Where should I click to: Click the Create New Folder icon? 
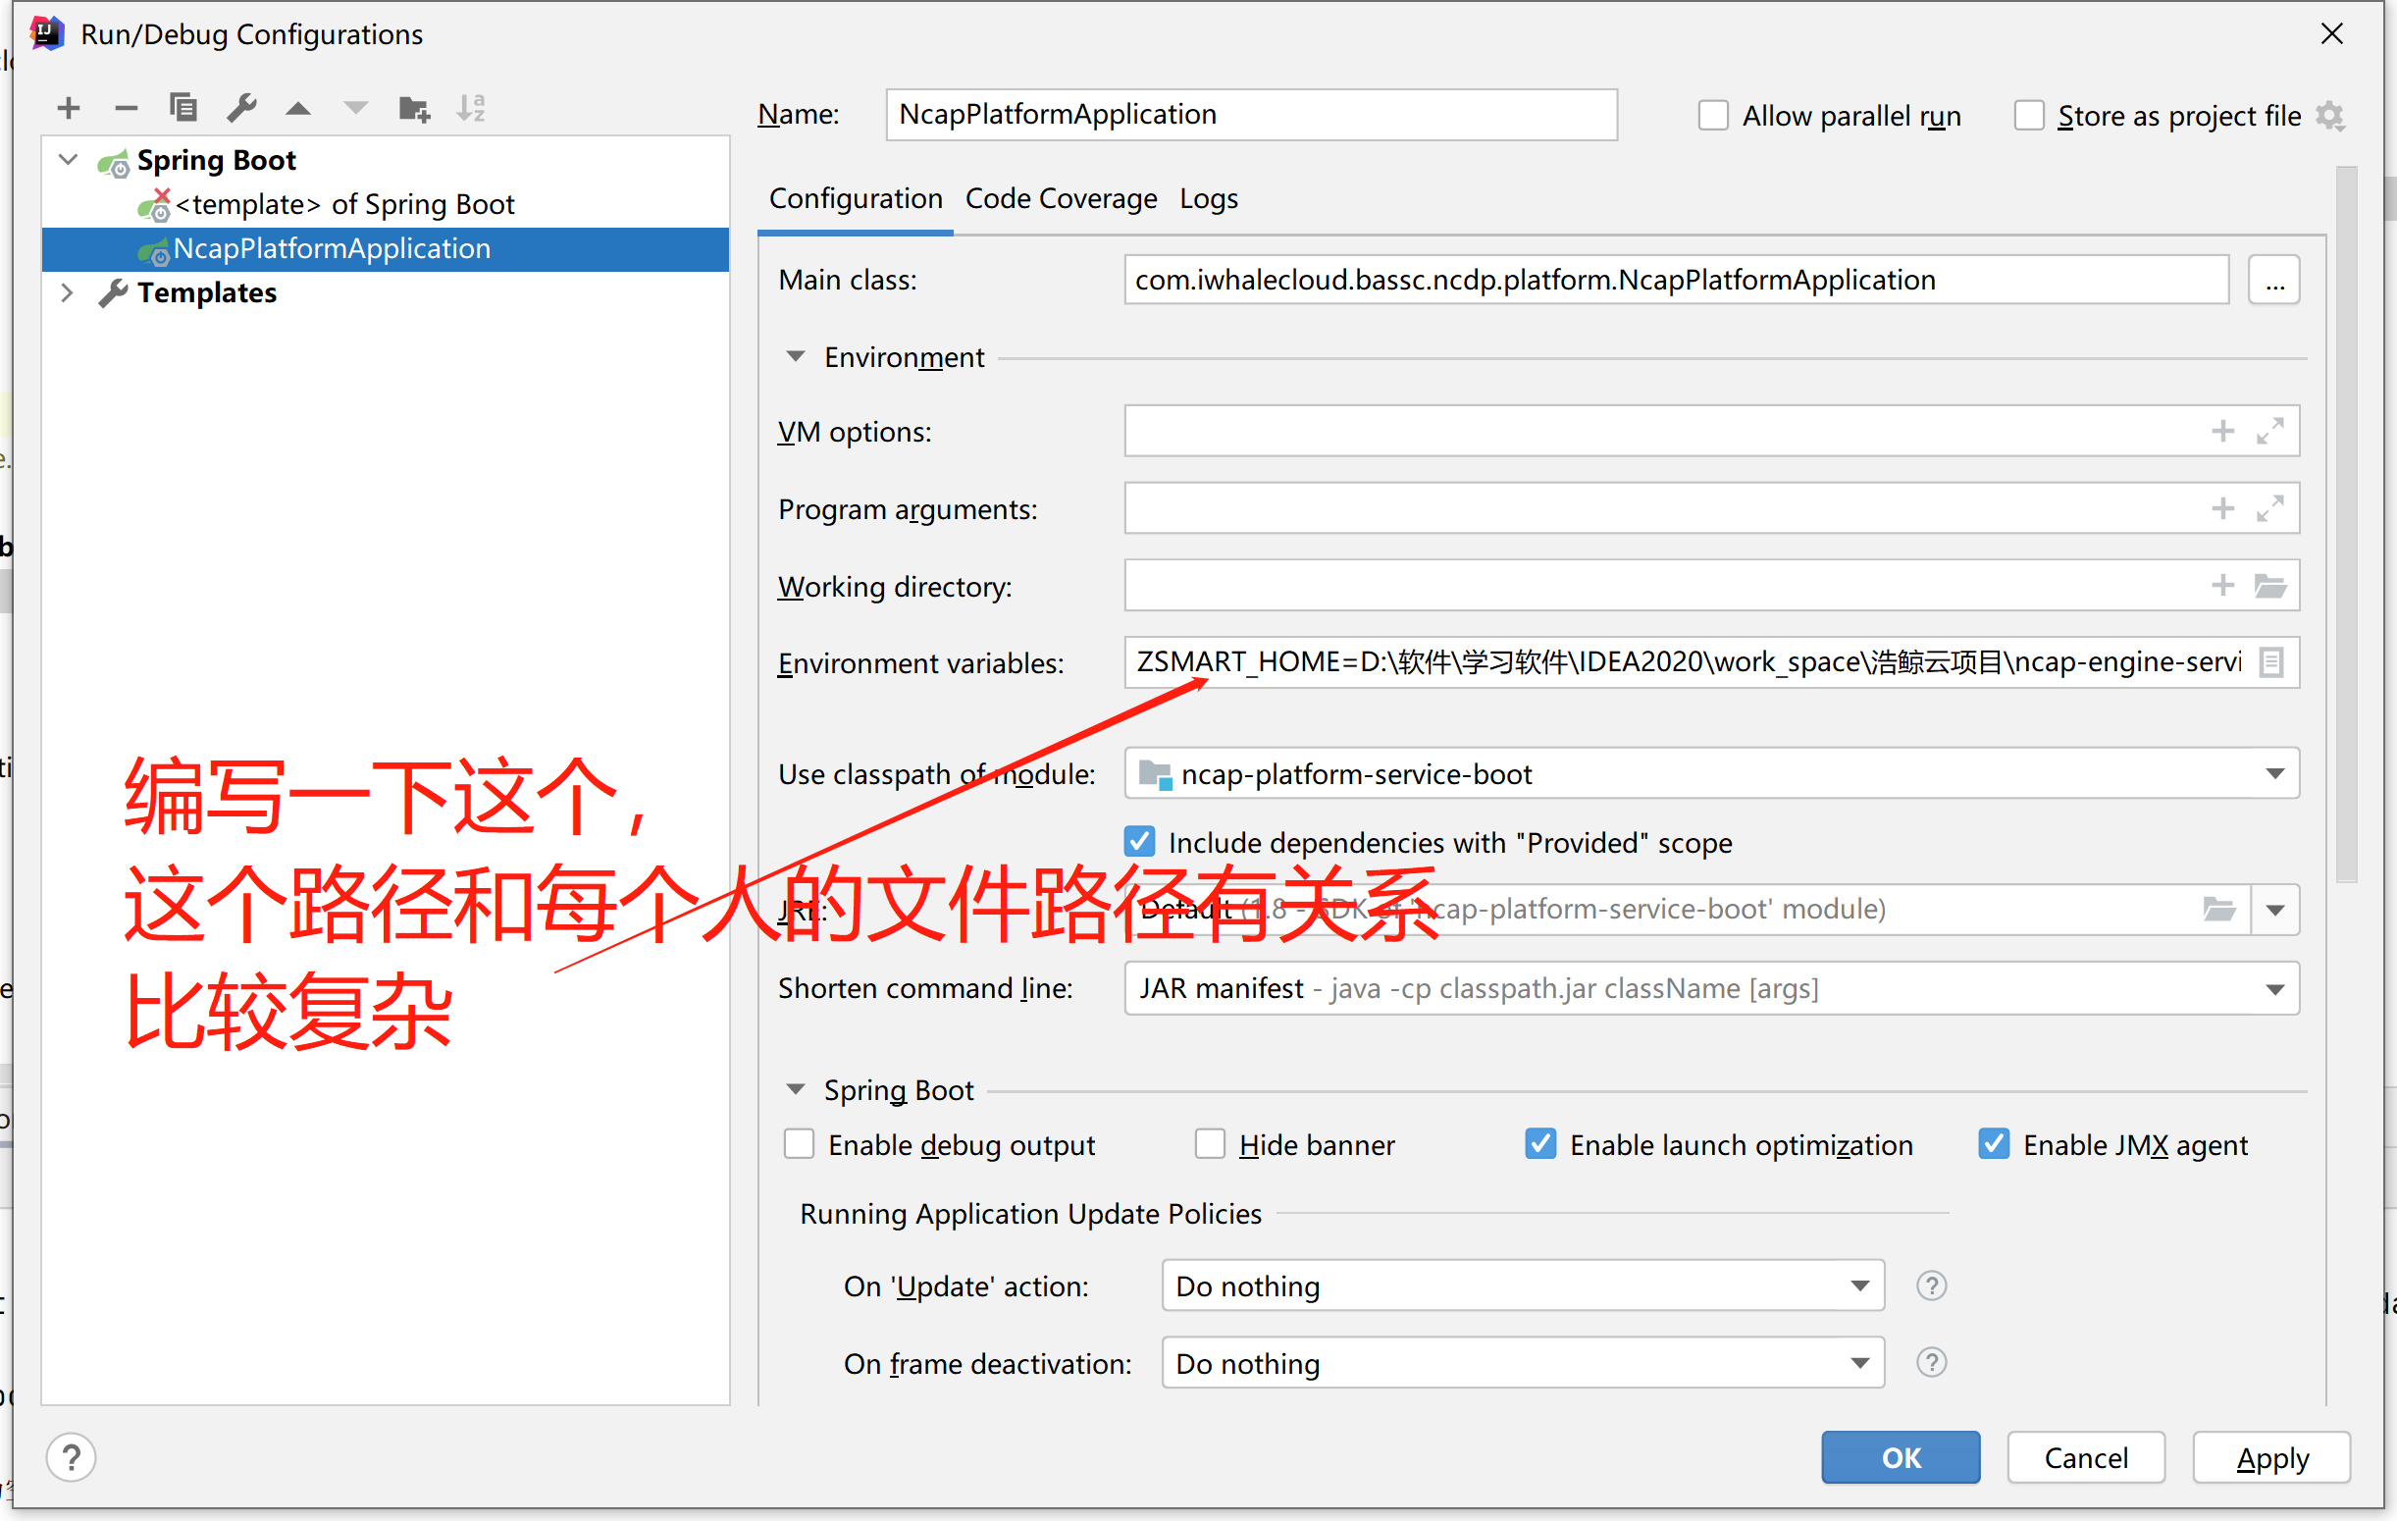pos(413,108)
